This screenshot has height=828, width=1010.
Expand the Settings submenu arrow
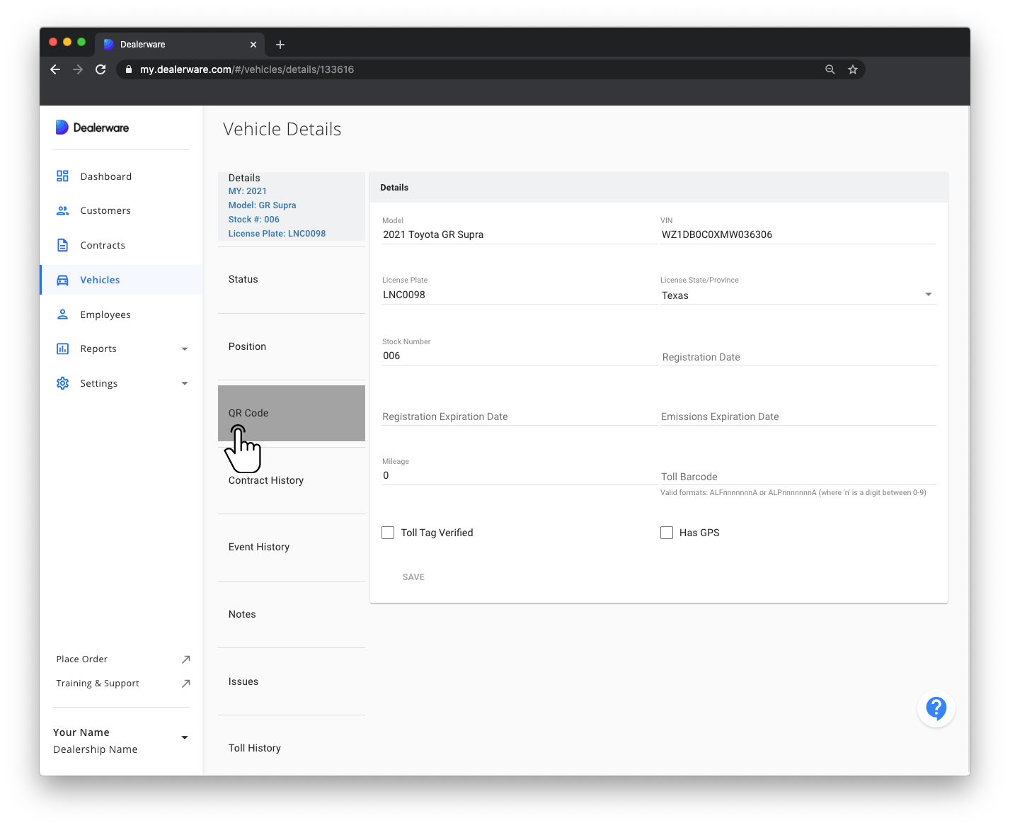pos(185,384)
